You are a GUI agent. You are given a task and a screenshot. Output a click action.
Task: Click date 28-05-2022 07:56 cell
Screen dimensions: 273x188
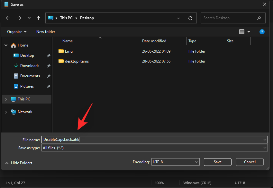click(156, 61)
